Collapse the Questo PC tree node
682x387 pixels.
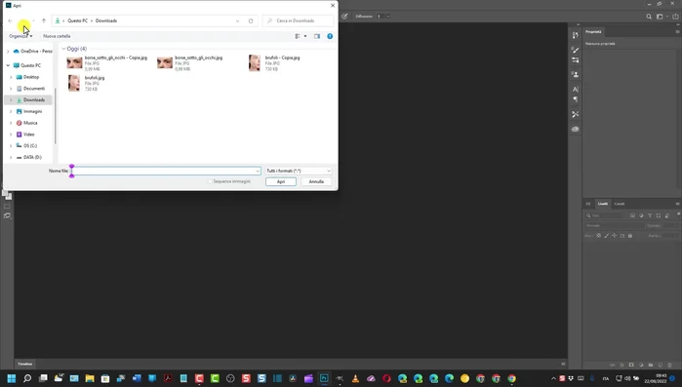click(x=8, y=65)
